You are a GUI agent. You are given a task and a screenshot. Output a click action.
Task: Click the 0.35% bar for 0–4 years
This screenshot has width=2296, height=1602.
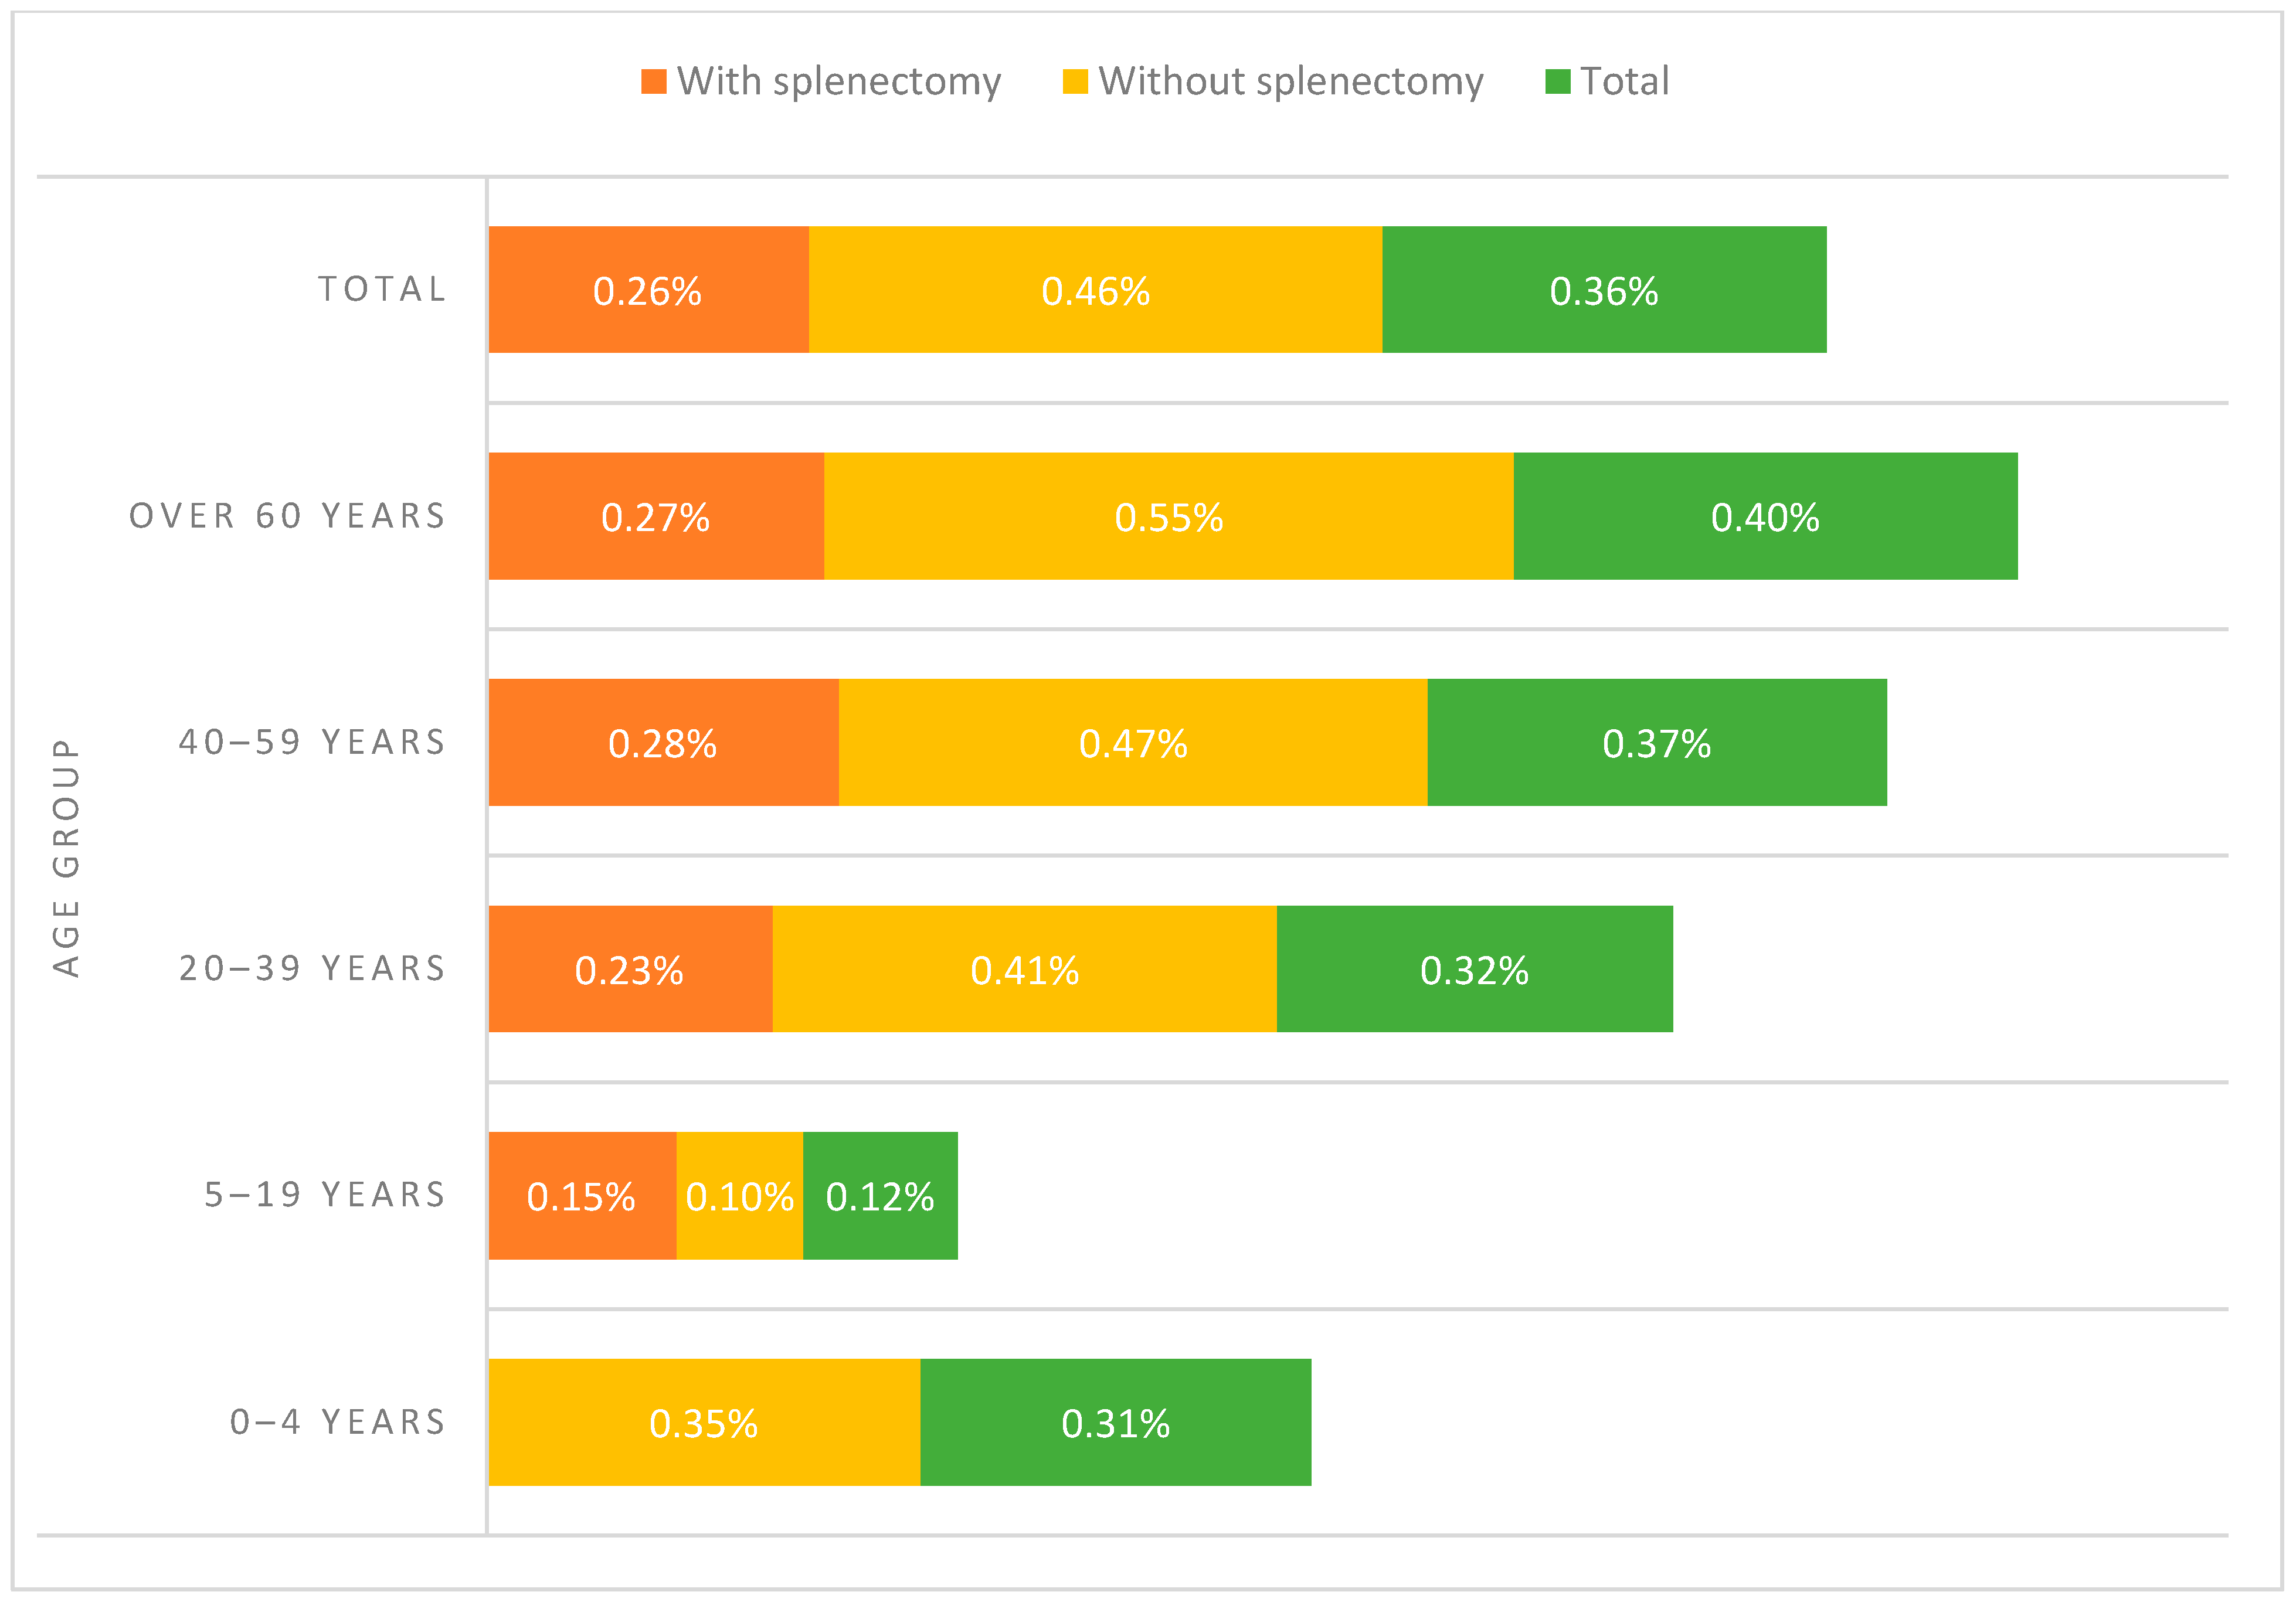pos(704,1422)
